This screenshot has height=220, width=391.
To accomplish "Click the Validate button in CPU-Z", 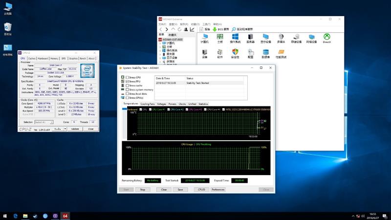I will [x=75, y=129].
